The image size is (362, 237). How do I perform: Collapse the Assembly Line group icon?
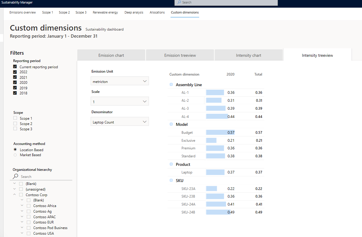point(171,85)
